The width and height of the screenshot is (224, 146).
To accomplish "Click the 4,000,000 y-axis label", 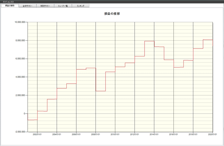I will coord(20,77).
